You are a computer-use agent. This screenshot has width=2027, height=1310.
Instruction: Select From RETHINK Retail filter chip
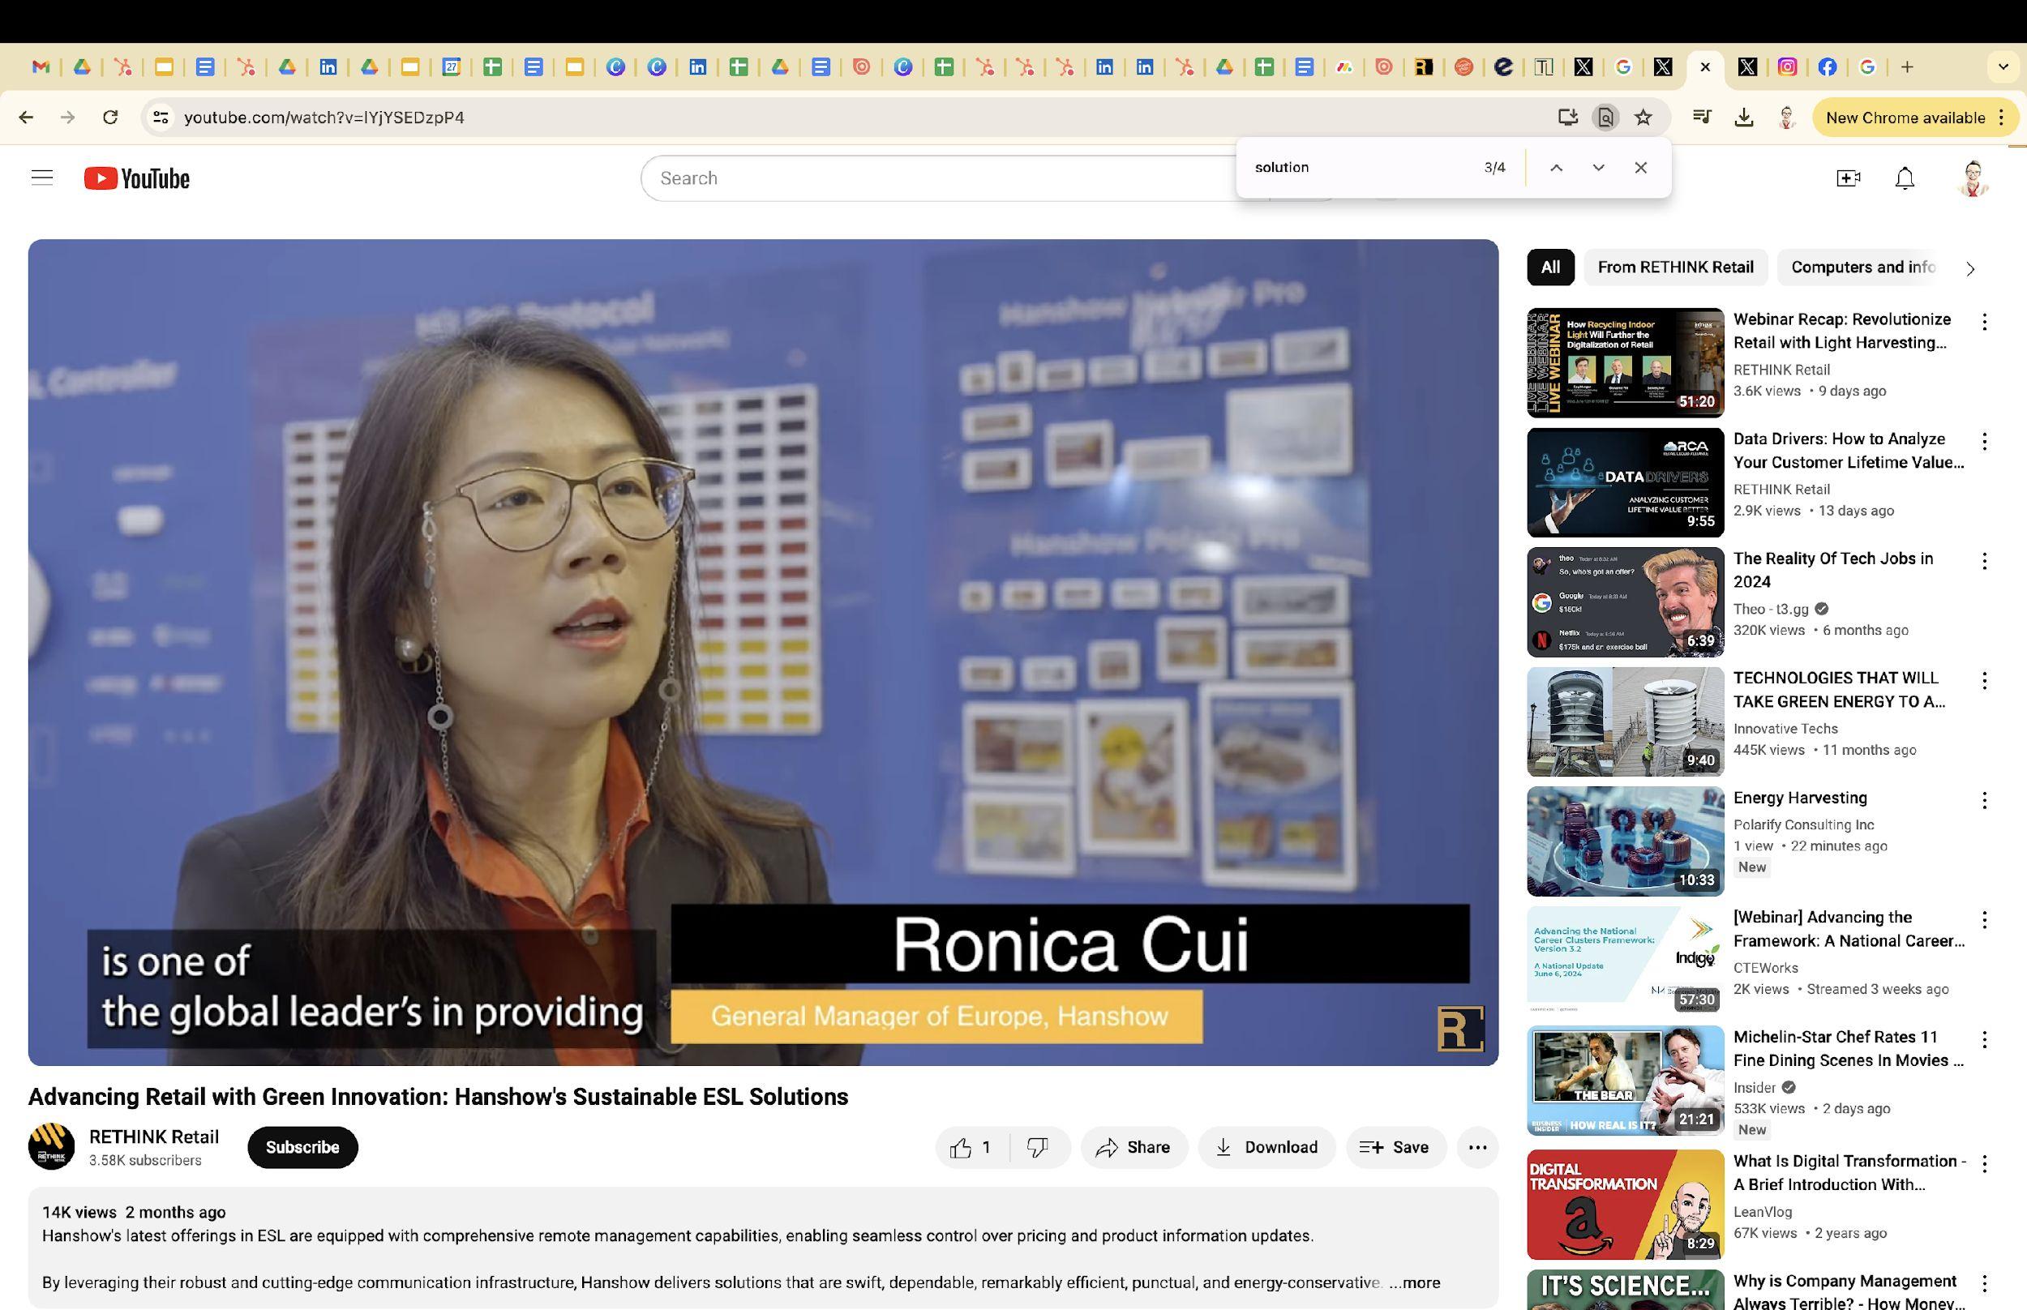pyautogui.click(x=1675, y=267)
